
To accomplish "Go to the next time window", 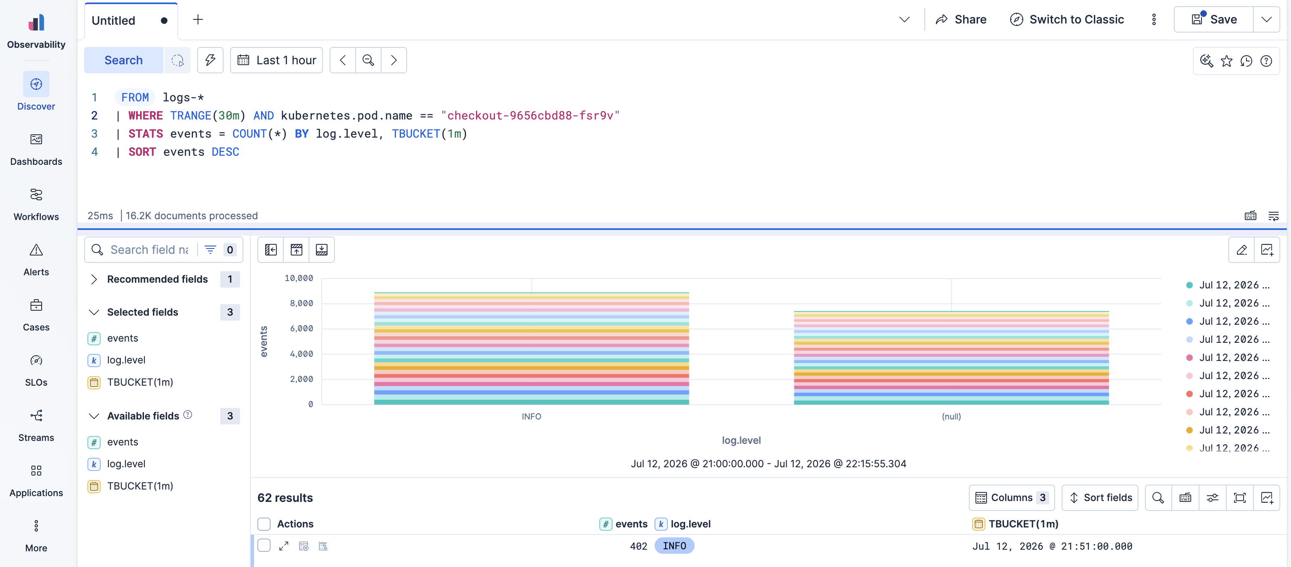I will (394, 60).
